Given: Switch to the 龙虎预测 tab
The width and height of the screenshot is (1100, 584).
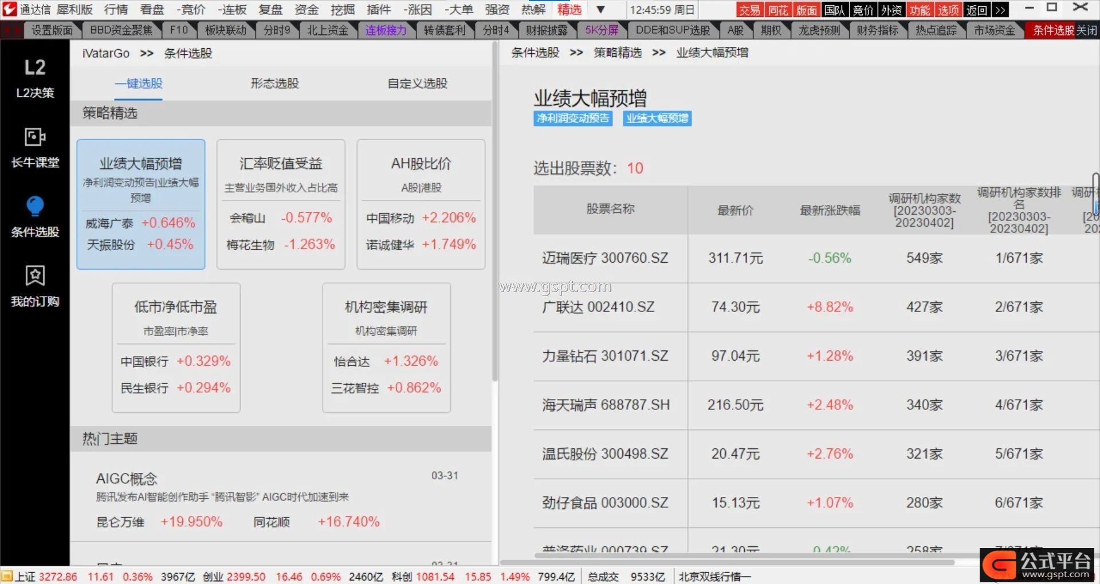Looking at the screenshot, I should coord(819,30).
